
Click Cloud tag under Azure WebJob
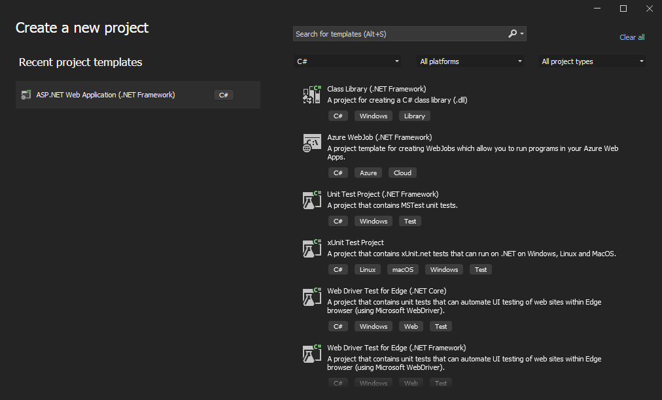tap(402, 173)
